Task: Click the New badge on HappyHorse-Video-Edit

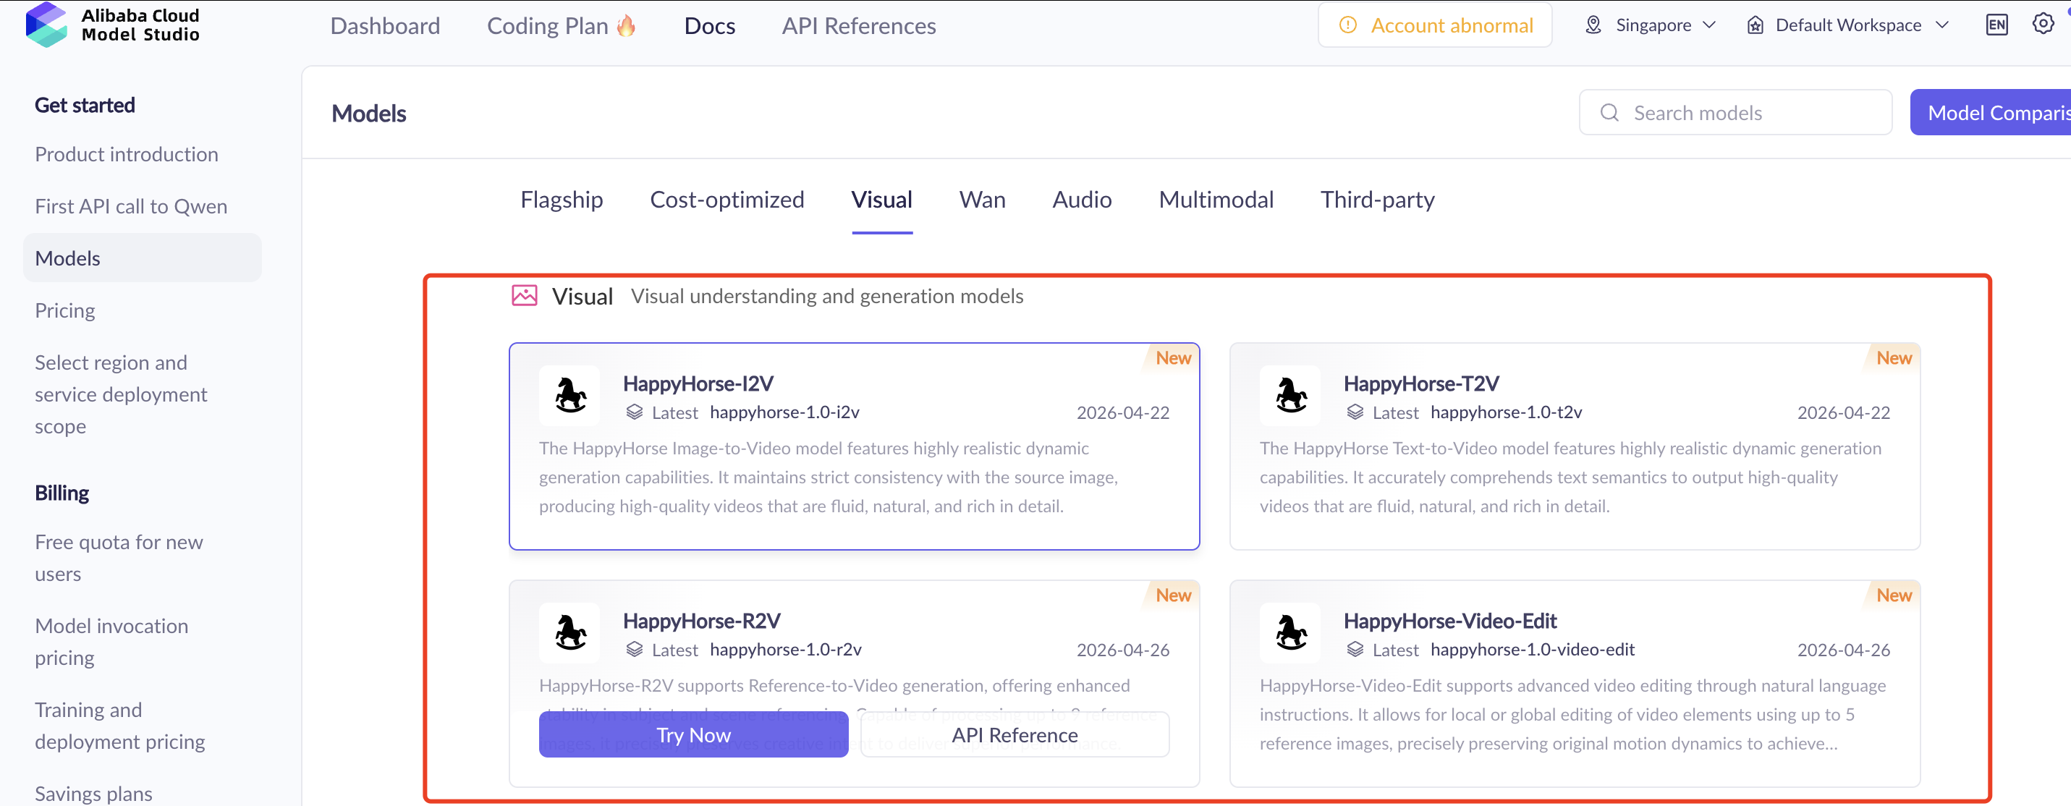Action: 1893,595
